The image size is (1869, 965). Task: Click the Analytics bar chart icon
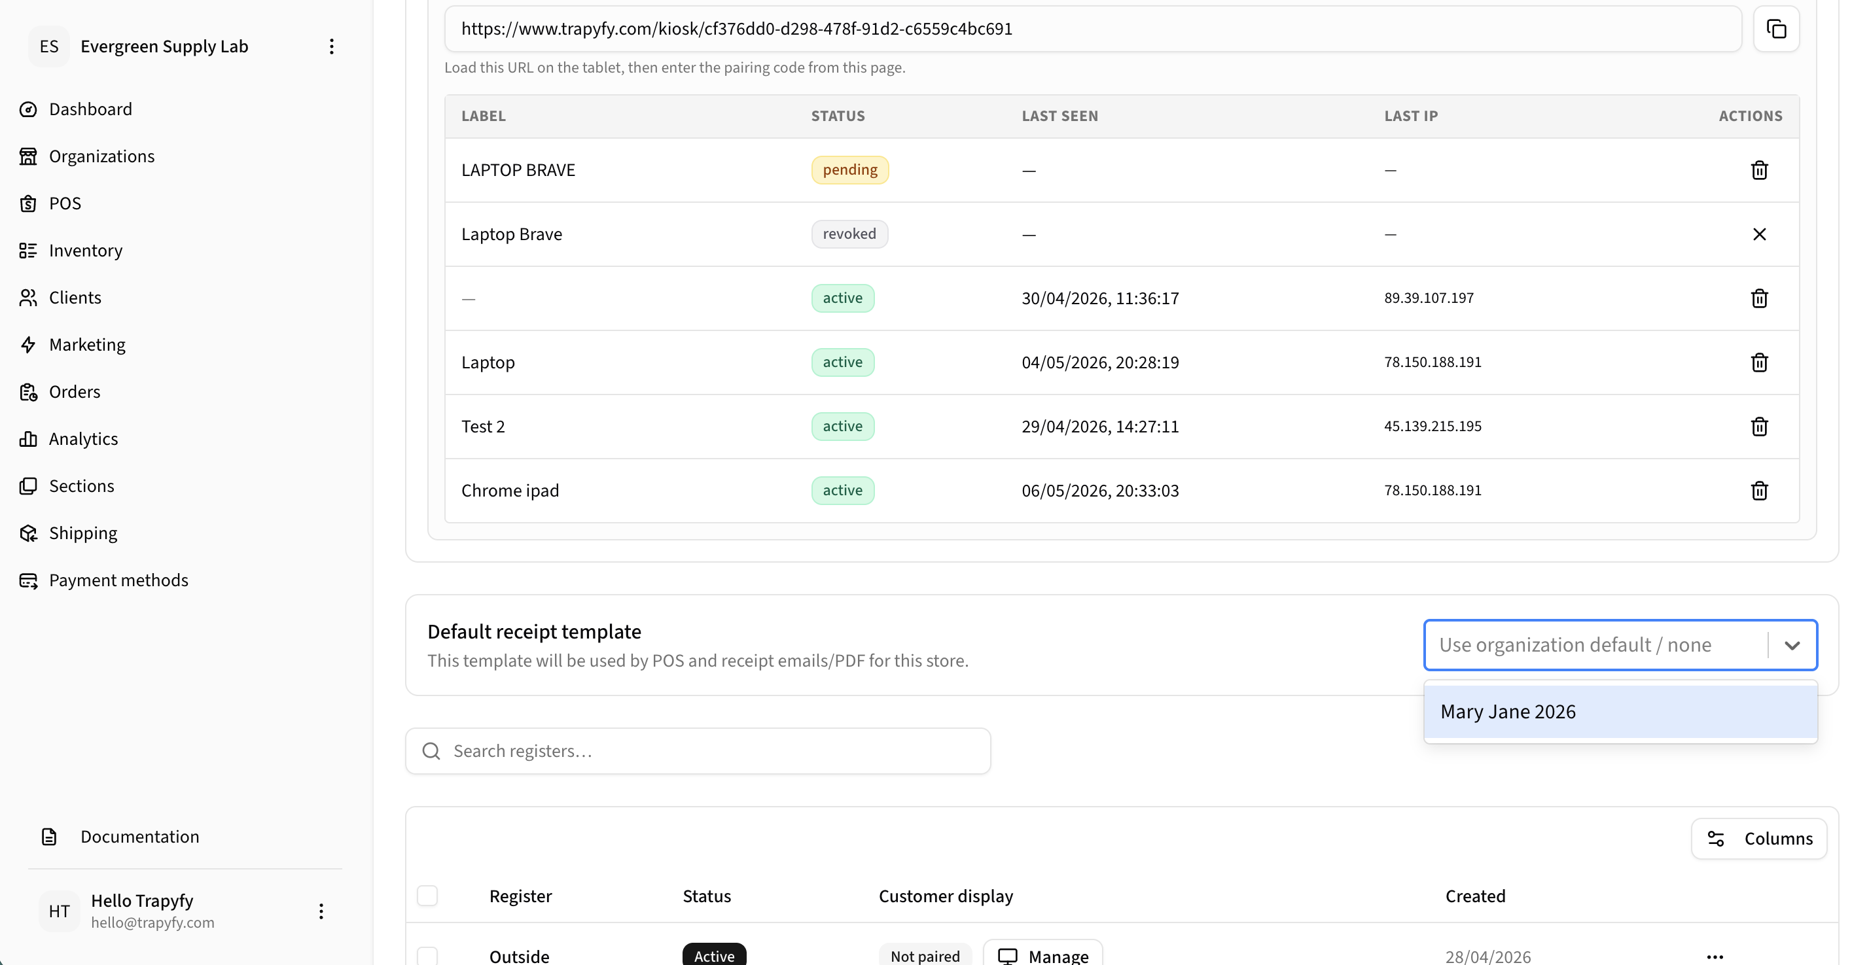tap(28, 440)
